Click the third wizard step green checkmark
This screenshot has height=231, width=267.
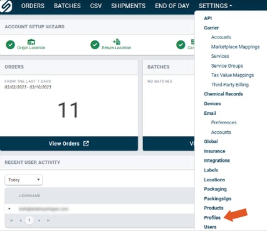[x=181, y=45]
